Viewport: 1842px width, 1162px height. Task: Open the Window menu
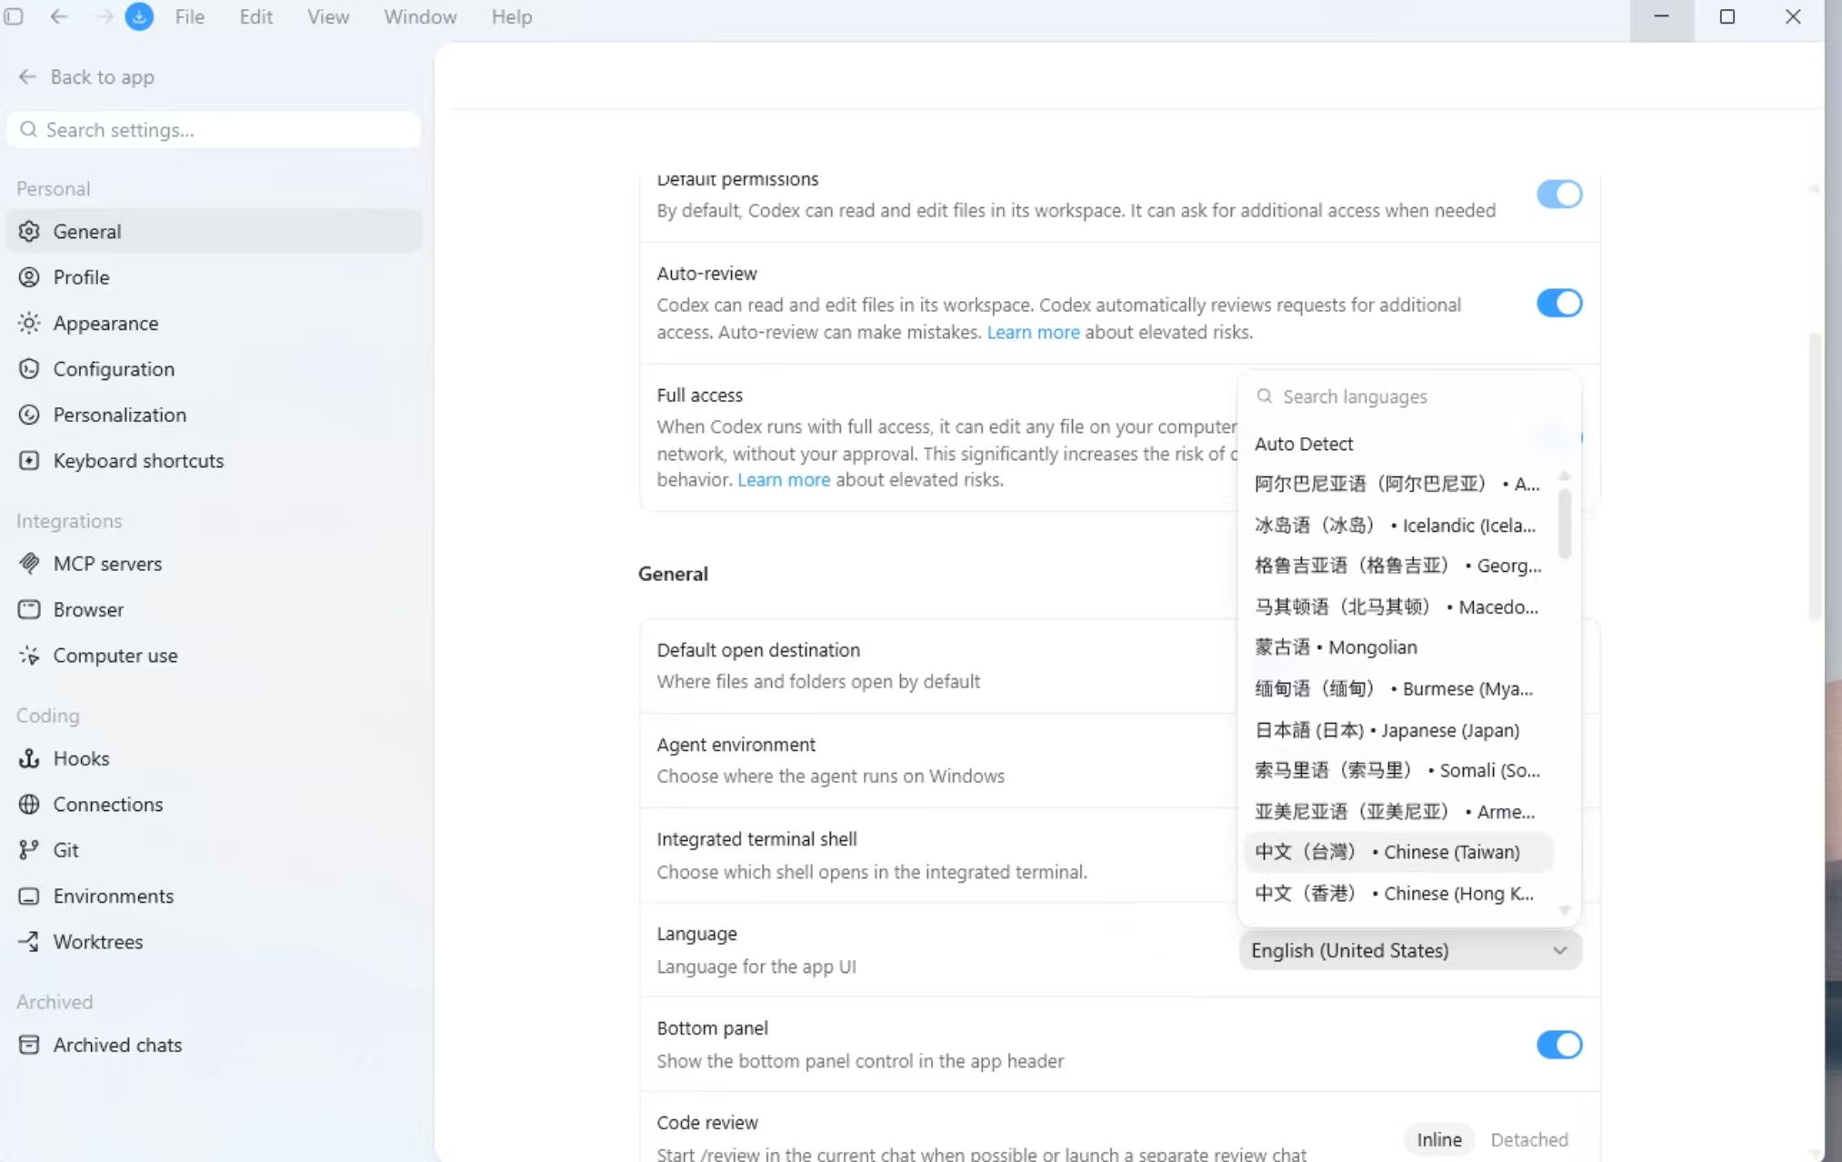pos(420,16)
